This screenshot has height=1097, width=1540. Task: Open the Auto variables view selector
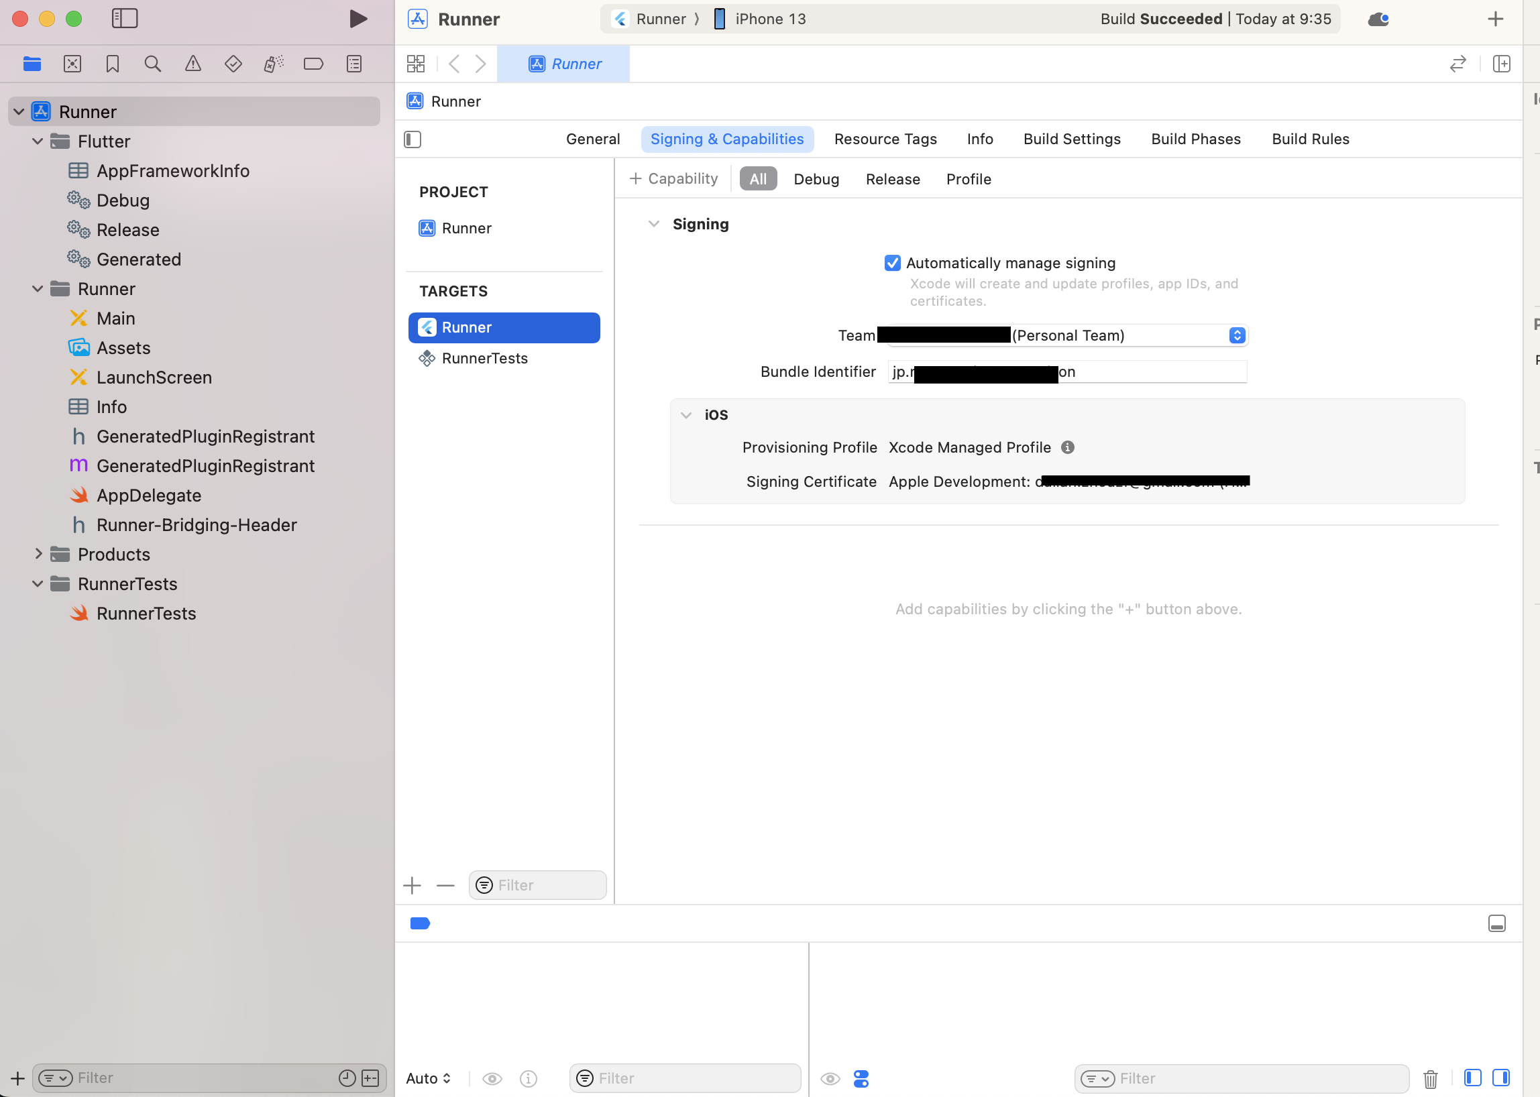click(429, 1078)
